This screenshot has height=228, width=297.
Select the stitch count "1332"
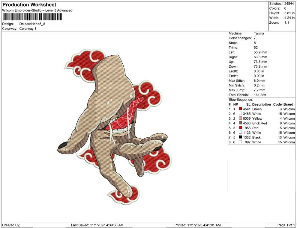(247, 138)
